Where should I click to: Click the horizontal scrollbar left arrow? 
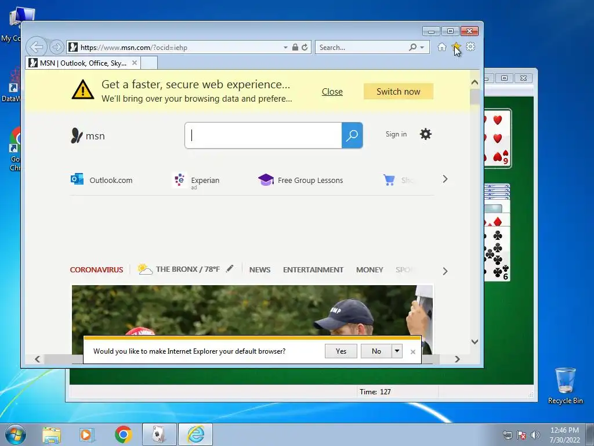pos(37,359)
